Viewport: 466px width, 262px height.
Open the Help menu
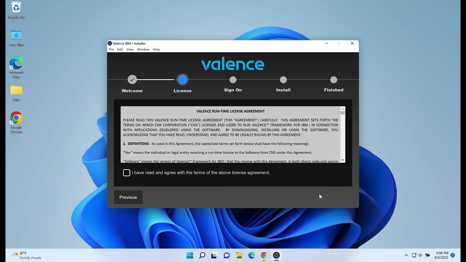(x=156, y=49)
